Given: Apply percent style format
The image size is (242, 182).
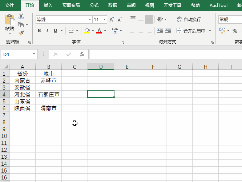Looking at the screenshot, I should pos(235,31).
